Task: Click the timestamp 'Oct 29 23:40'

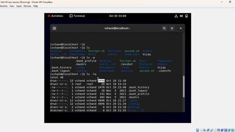Action: pos(116,87)
